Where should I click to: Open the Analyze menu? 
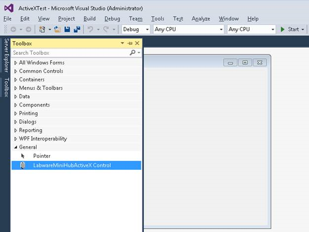point(201,19)
